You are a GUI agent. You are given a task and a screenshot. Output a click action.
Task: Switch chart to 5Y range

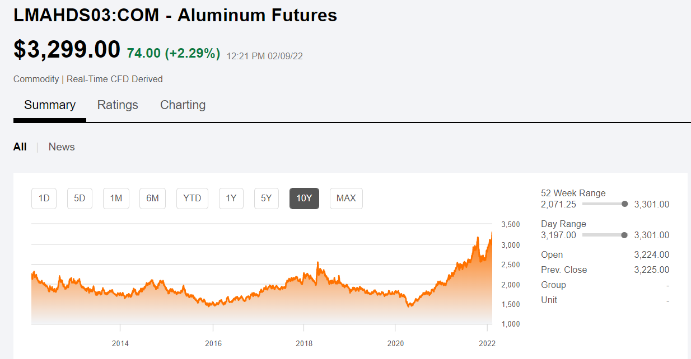(x=267, y=199)
